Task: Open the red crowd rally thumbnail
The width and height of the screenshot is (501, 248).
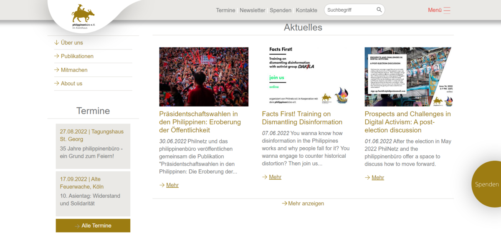Action: (x=204, y=77)
